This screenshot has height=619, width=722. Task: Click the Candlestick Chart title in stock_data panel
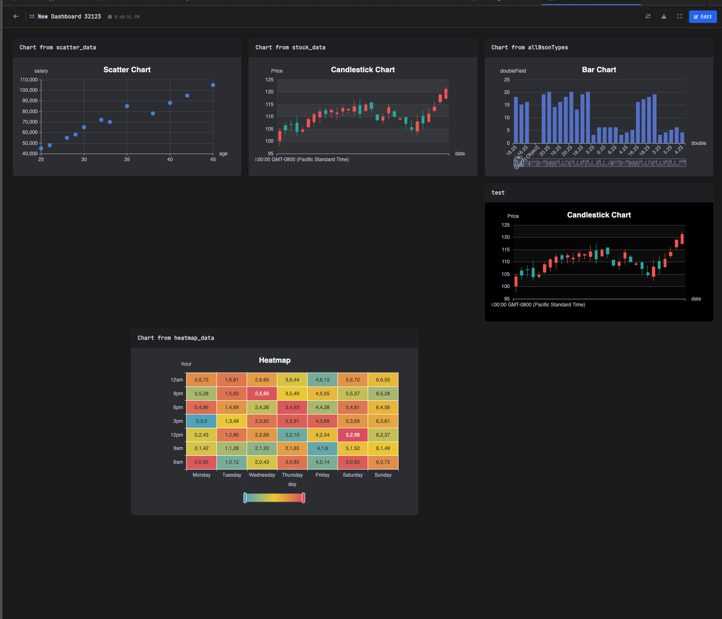click(363, 69)
